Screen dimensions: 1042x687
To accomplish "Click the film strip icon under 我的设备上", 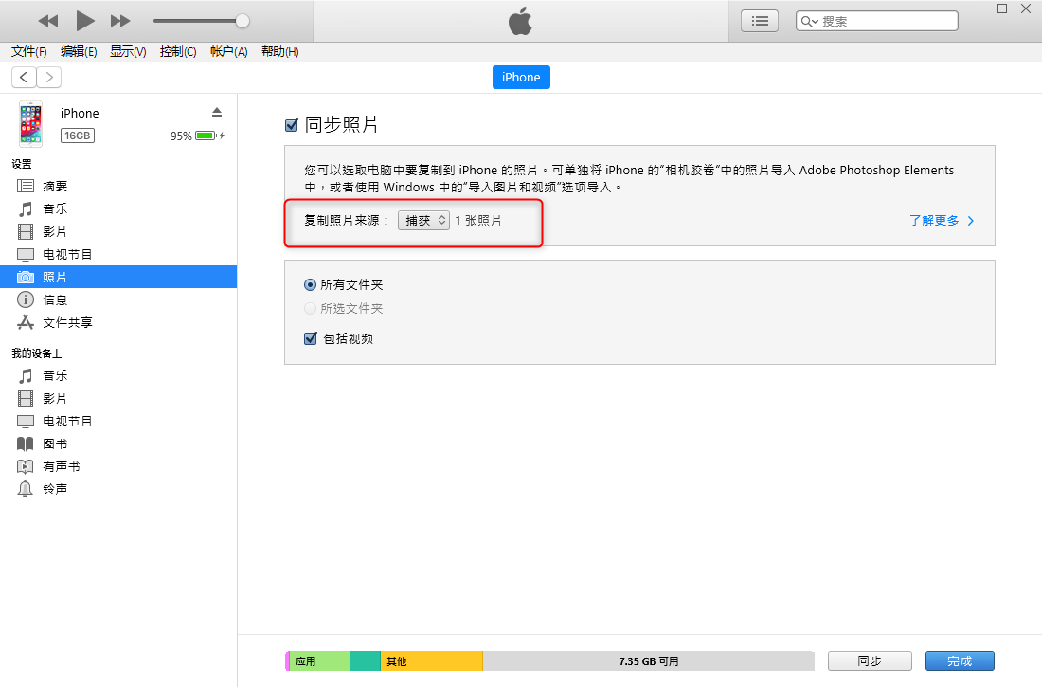I will (26, 398).
